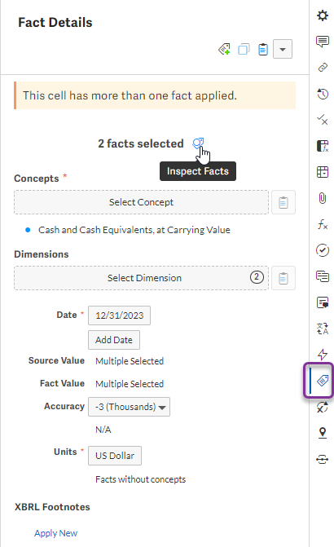Open the translate language icon
The width and height of the screenshot is (334, 547).
coord(323,329)
